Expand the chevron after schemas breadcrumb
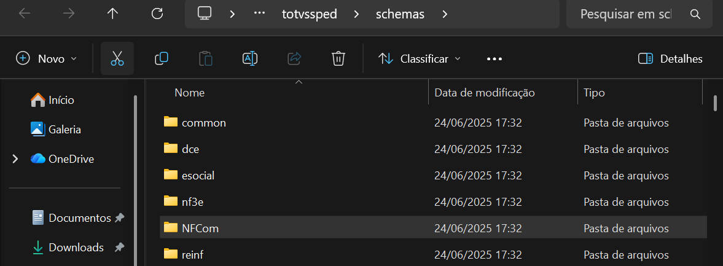The height and width of the screenshot is (266, 723). 445,14
